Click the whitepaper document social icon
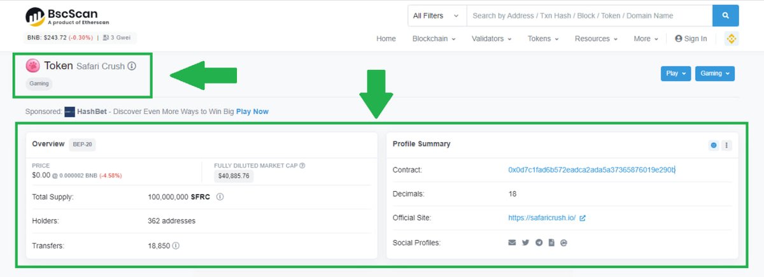764x277 pixels. 551,243
